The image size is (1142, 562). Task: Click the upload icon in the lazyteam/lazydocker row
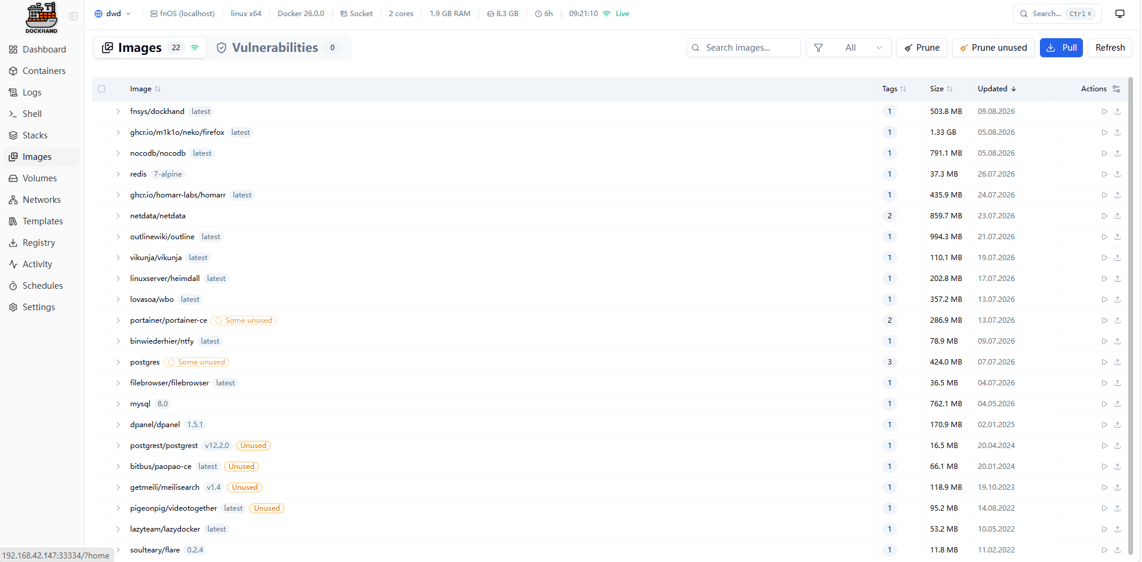[x=1118, y=529]
